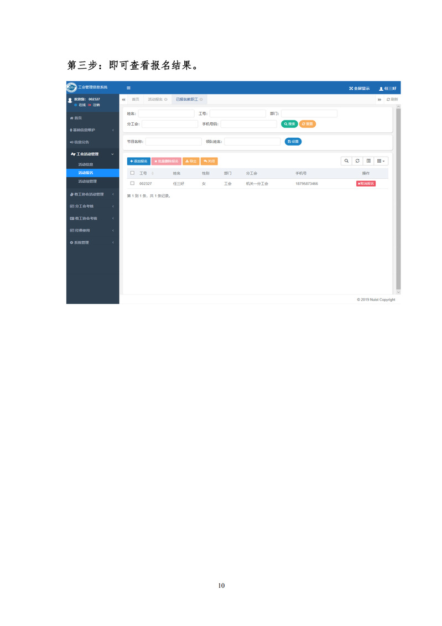Toggle the table card view icon
Screen dimensions: 442x626
368,161
